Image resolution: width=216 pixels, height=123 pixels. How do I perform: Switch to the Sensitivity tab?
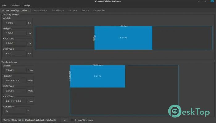[x=40, y=10]
